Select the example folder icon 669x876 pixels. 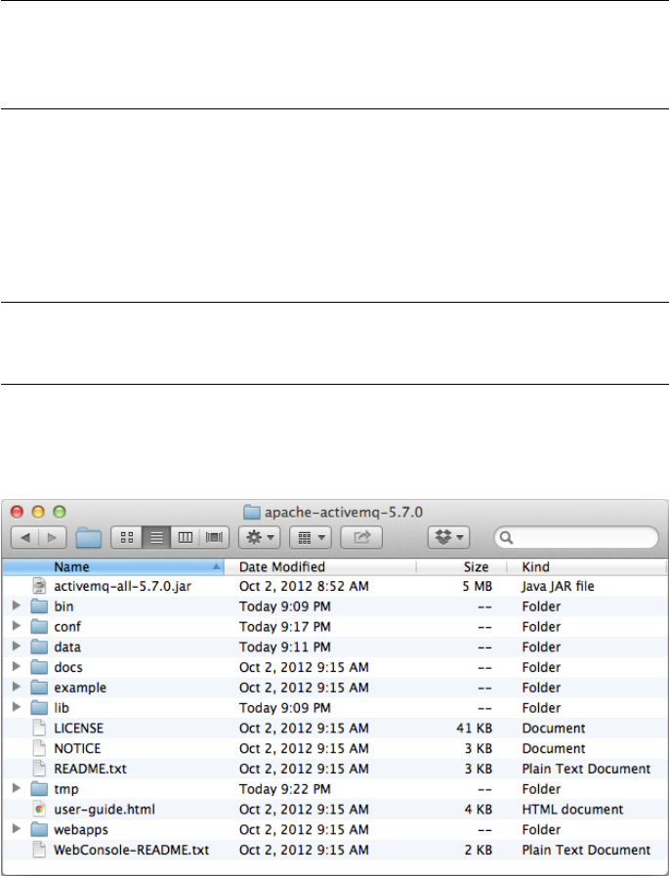point(39,688)
